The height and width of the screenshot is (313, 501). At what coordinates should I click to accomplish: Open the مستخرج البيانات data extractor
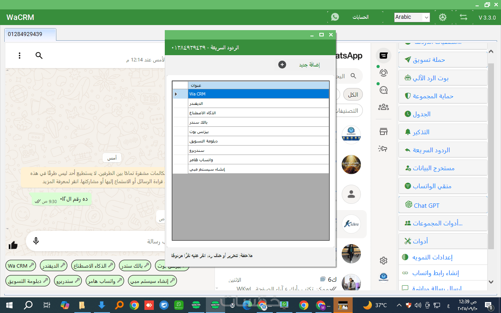pos(443,168)
